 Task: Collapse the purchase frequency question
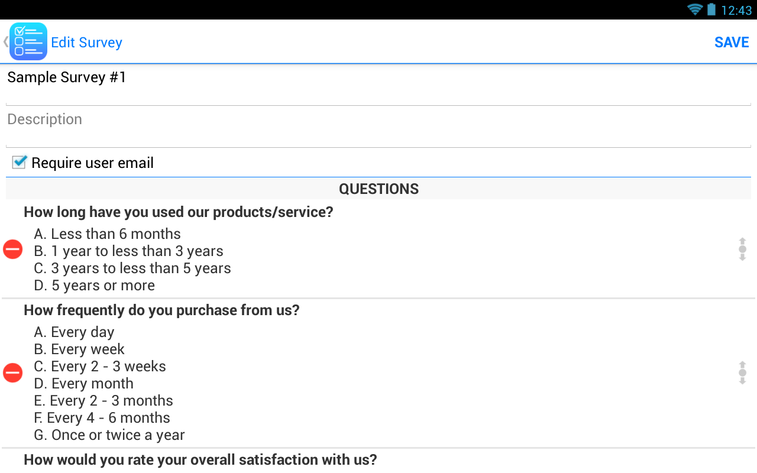[x=161, y=310]
